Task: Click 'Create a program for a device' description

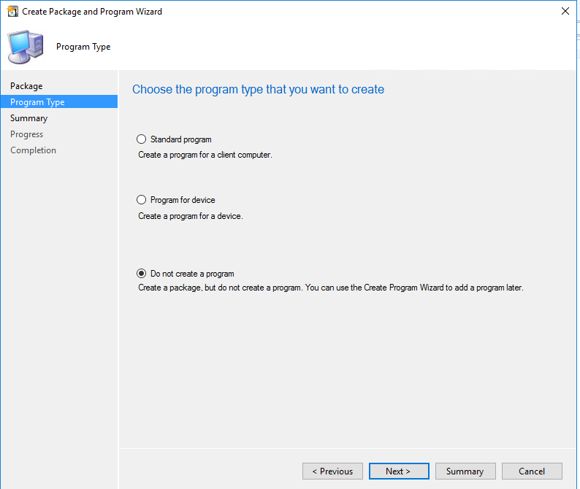Action: 190,216
